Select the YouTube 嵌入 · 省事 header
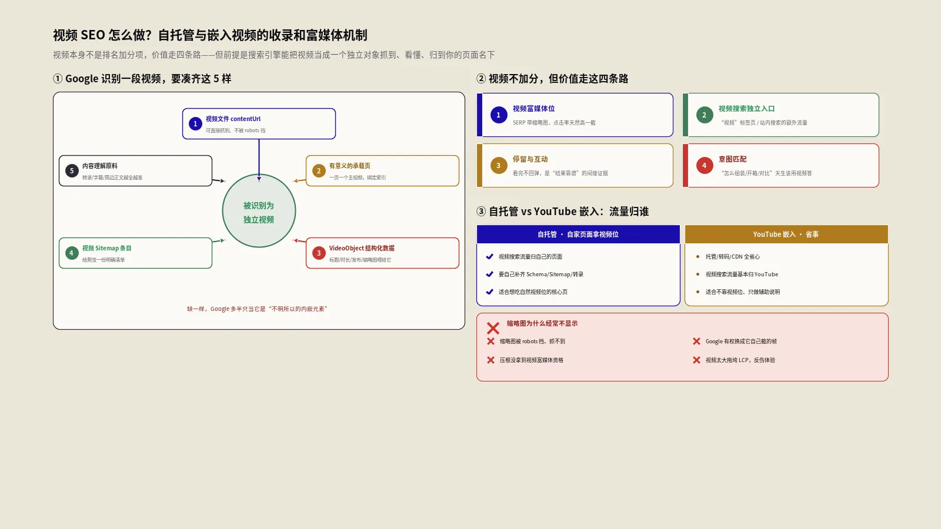941x529 pixels. point(786,235)
